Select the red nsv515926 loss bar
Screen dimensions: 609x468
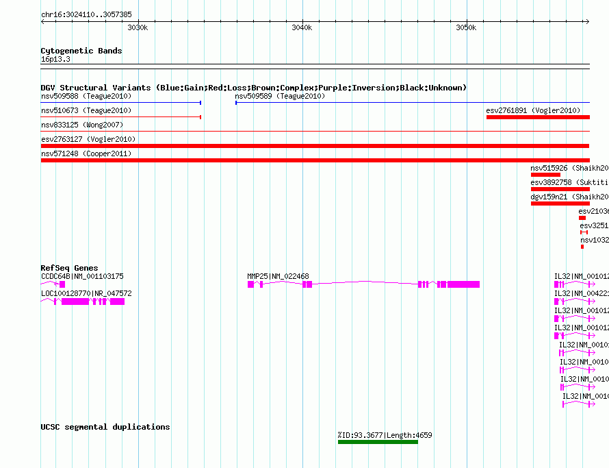(x=545, y=175)
